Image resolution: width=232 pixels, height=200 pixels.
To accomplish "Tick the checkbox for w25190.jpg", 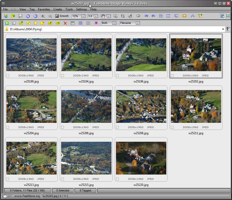I will [8, 76].
